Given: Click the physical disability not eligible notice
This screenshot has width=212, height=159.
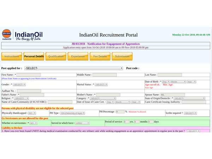Looking at the screenshot, I should tap(37, 108).
